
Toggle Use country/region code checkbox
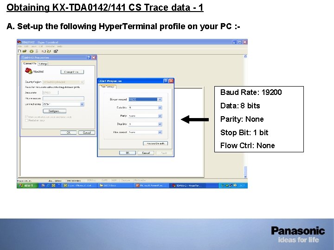26,117
